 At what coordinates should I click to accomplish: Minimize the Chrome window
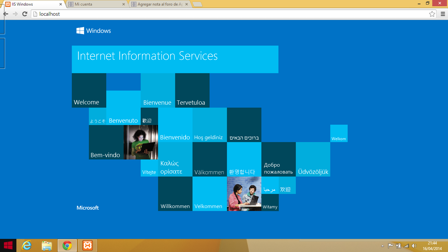pyautogui.click(x=419, y=3)
